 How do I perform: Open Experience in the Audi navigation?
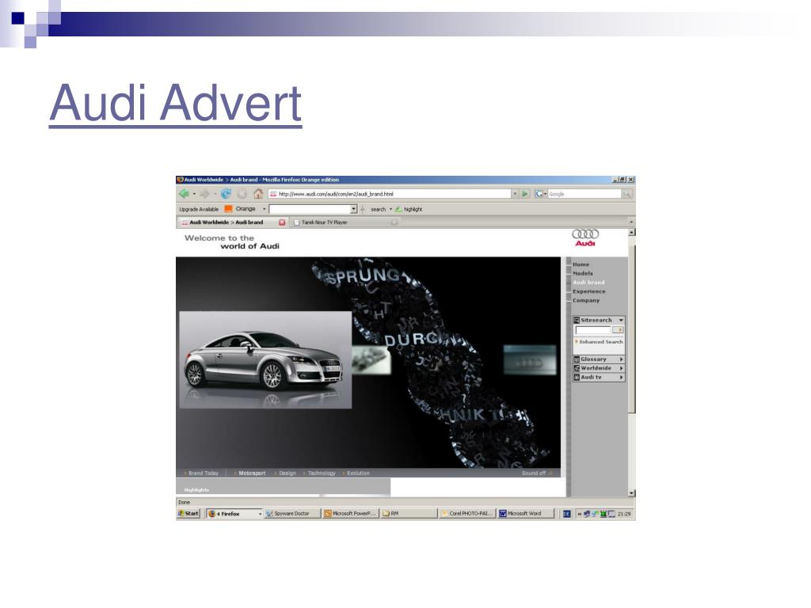(588, 291)
